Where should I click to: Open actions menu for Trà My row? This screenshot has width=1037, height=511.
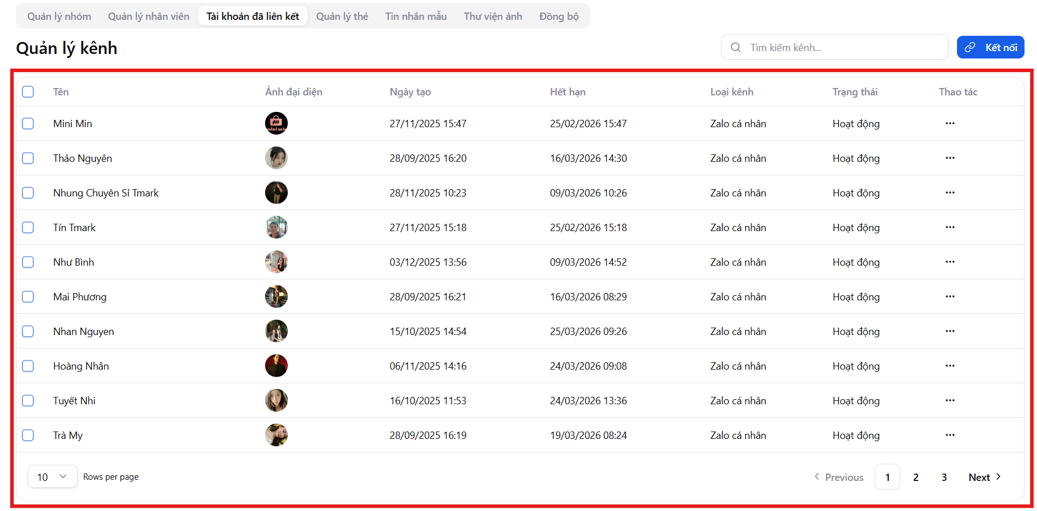pyautogui.click(x=950, y=435)
